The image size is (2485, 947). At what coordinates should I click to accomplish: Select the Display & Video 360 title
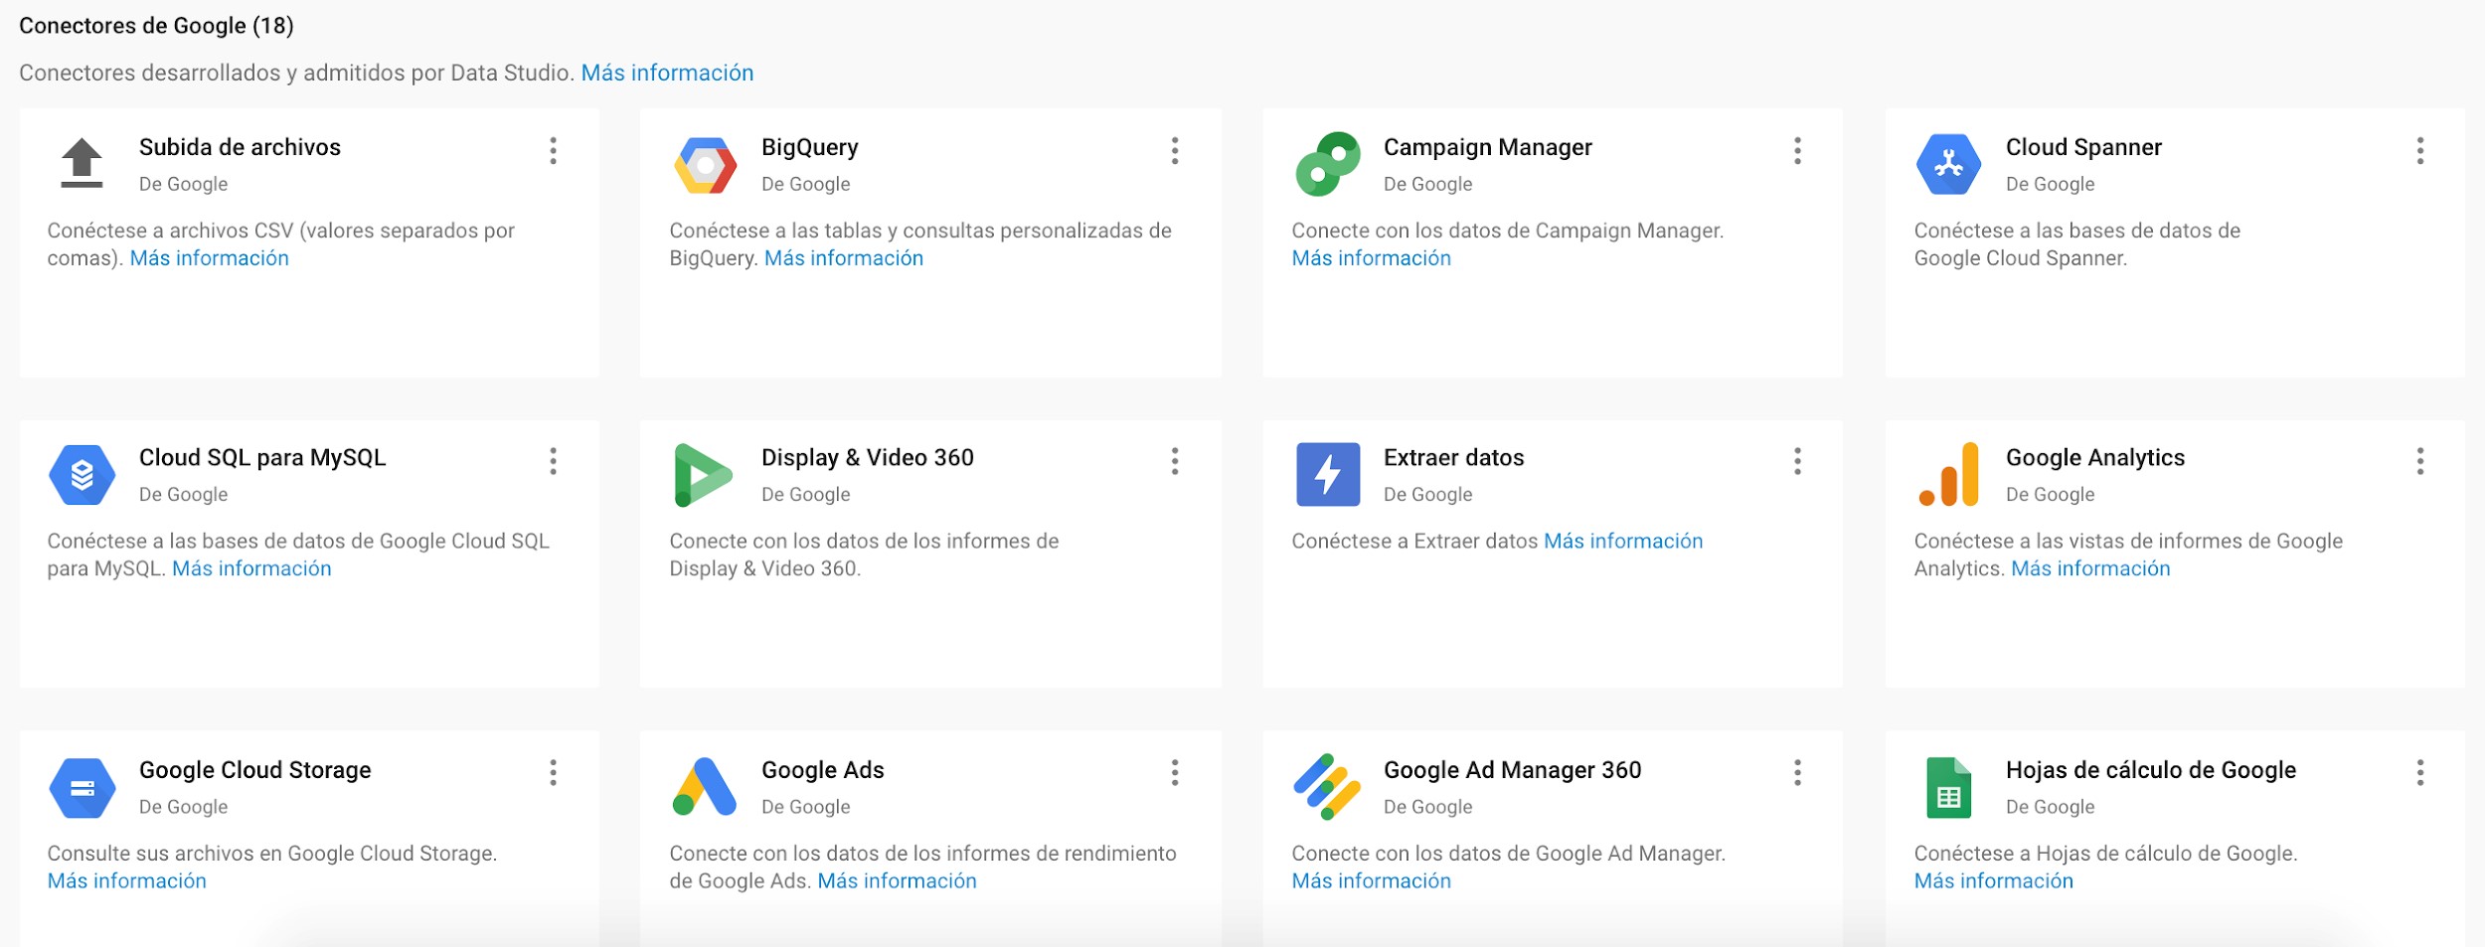point(867,458)
